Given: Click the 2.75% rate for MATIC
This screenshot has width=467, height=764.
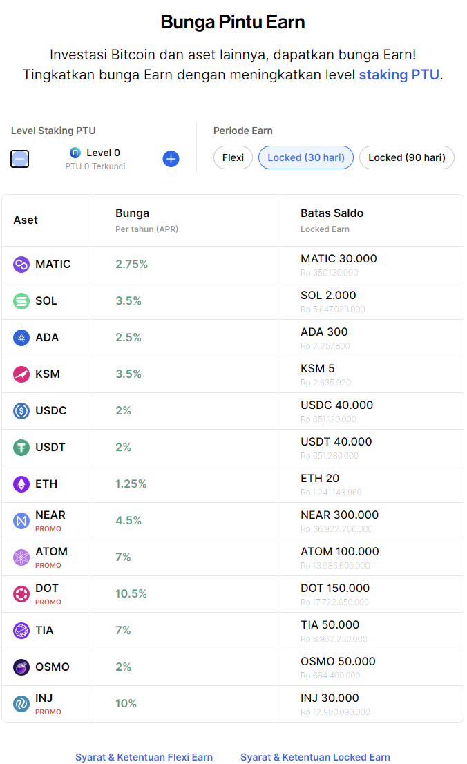Looking at the screenshot, I should tap(132, 265).
